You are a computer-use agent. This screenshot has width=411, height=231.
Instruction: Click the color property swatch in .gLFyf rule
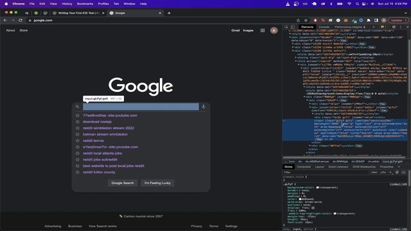pos(300,199)
